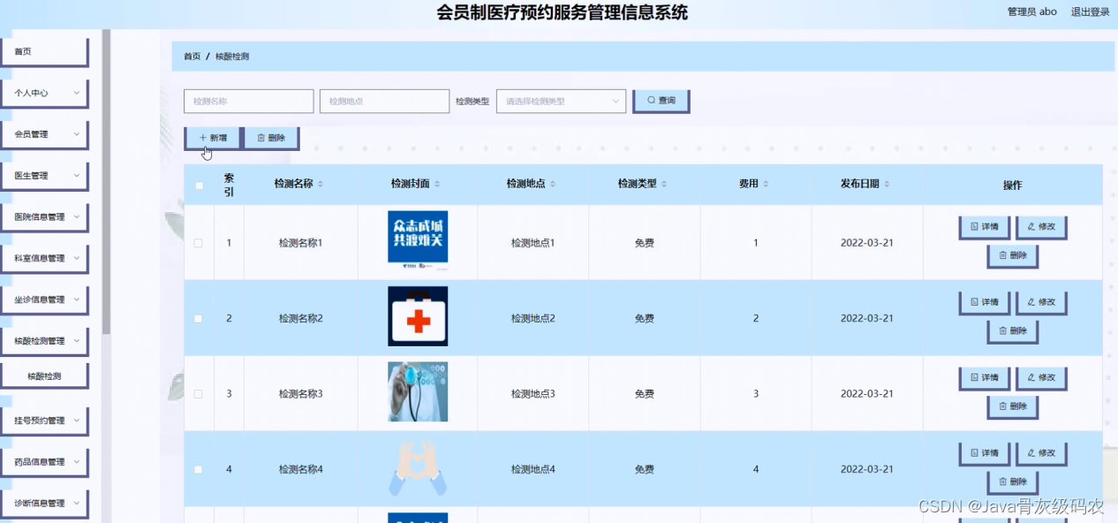Click 修改 for 检测名称1 row
The height and width of the screenshot is (523, 1118).
pyautogui.click(x=1041, y=227)
